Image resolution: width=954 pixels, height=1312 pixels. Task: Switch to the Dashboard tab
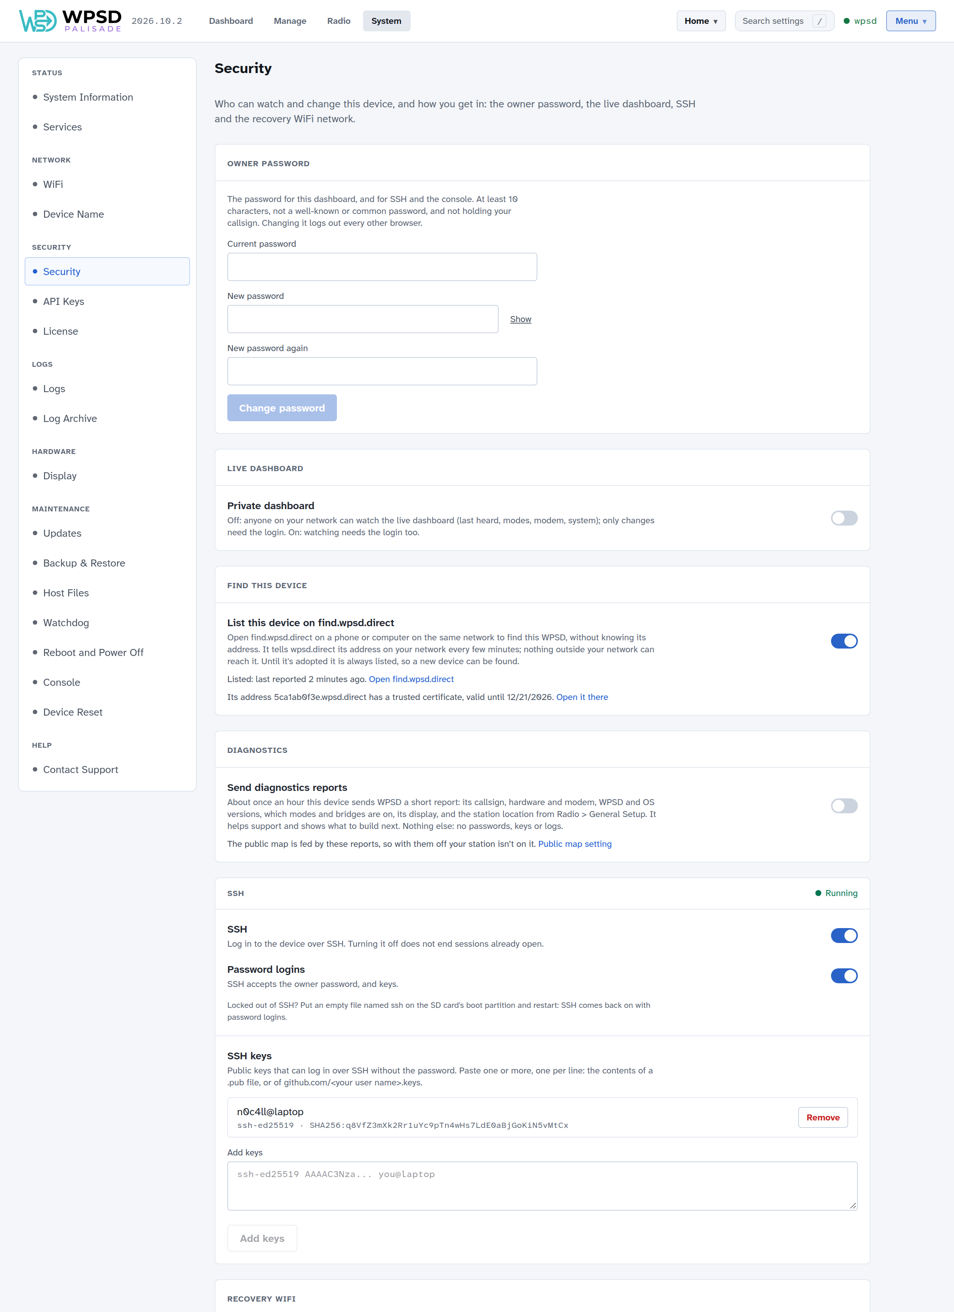coord(231,21)
